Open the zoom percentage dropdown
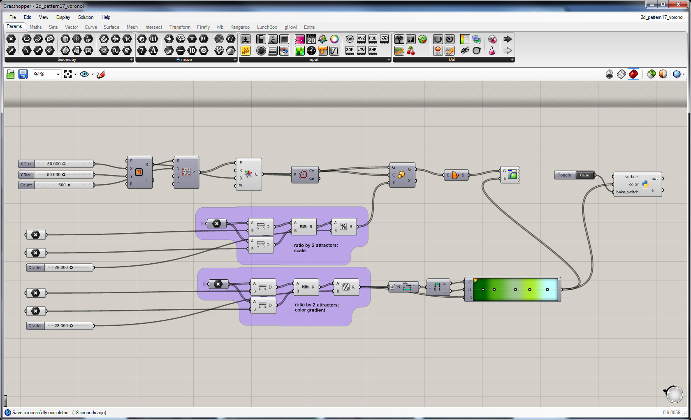This screenshot has width=691, height=420. coord(58,74)
